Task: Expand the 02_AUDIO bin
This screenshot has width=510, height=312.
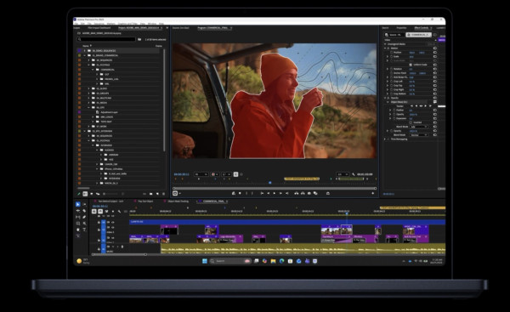Action: [x=88, y=88]
